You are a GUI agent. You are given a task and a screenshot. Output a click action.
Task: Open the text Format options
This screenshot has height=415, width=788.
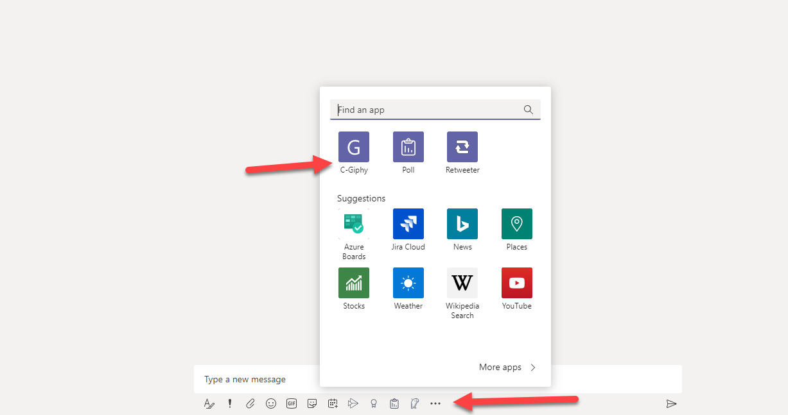209,403
